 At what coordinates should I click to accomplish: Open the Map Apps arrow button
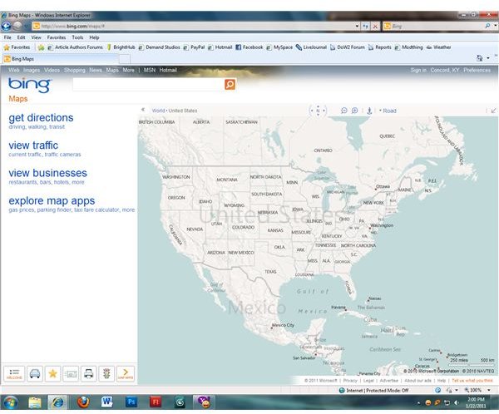(126, 373)
